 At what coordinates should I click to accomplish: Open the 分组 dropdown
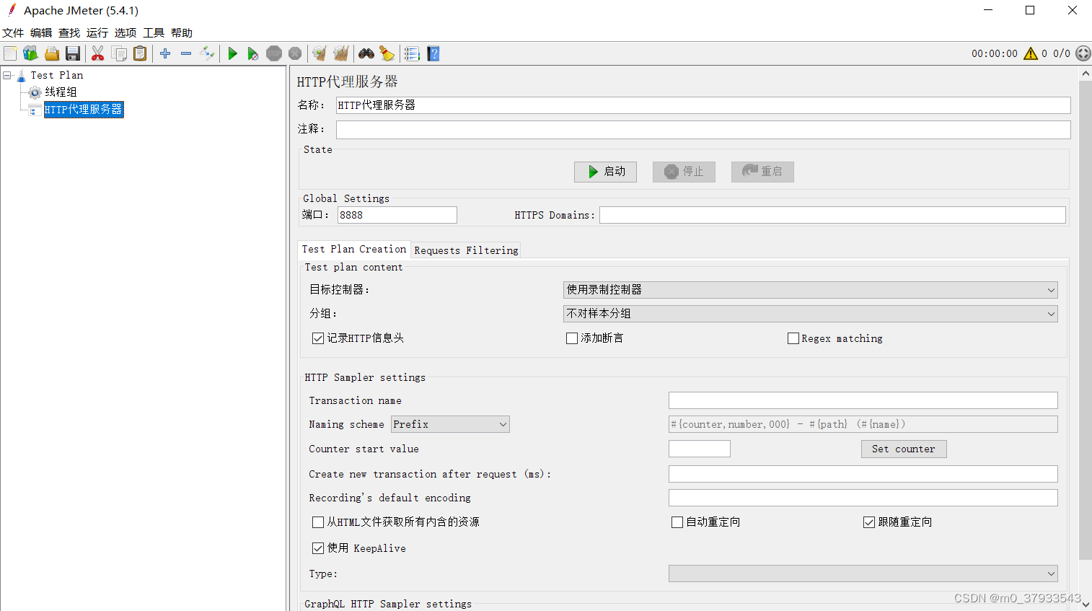810,314
